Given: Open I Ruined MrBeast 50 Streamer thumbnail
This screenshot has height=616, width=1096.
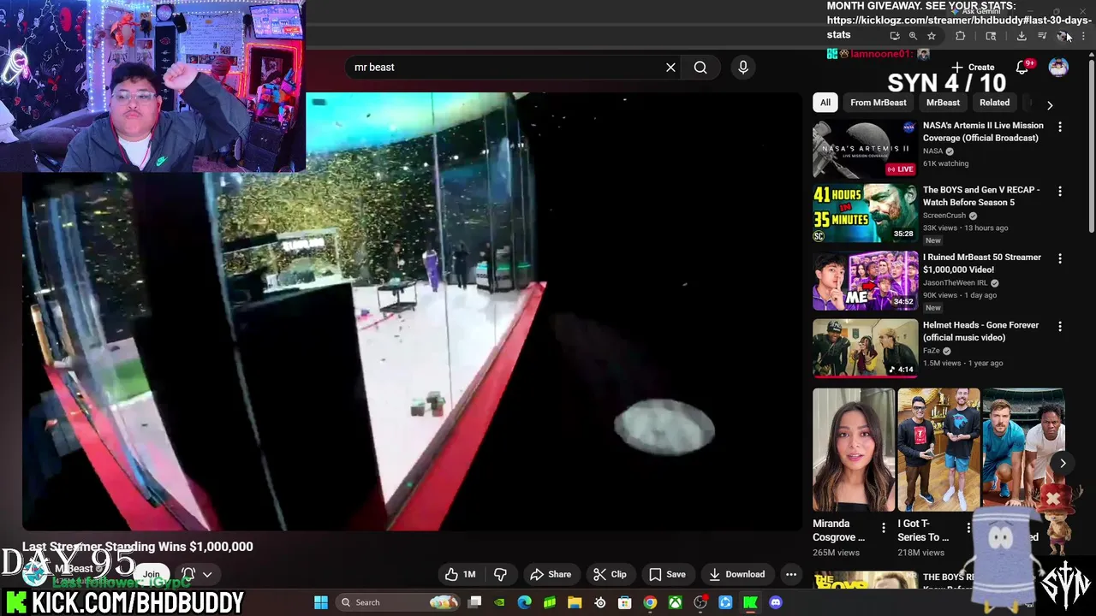Looking at the screenshot, I should point(865,281).
